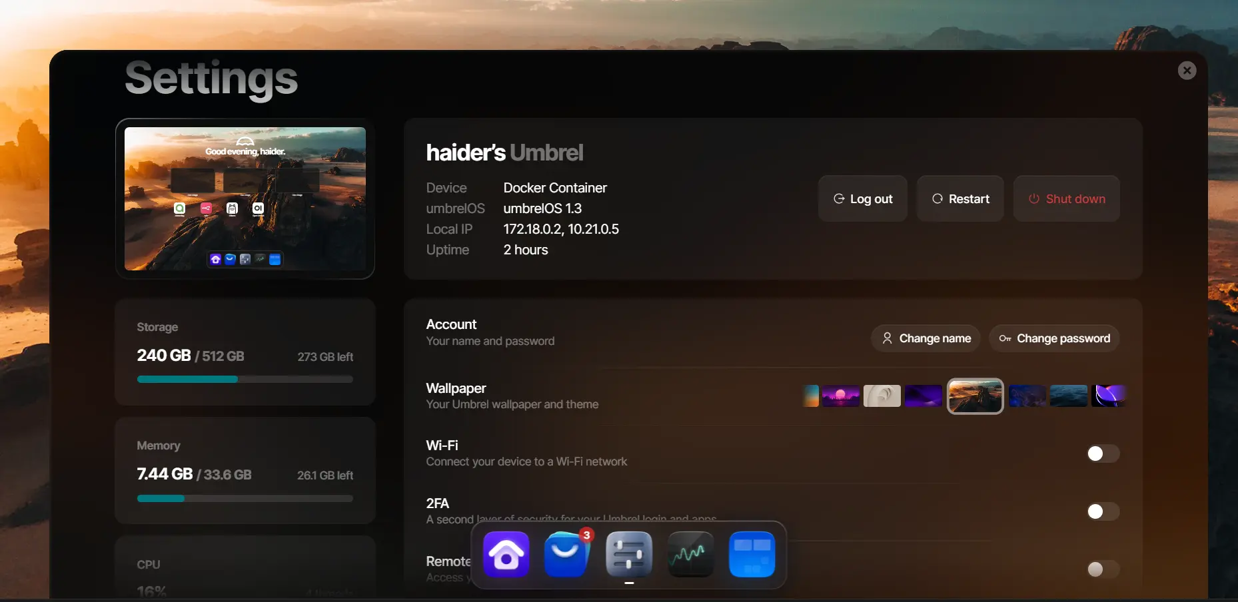Open the Live Usage graph dock icon

click(690, 554)
